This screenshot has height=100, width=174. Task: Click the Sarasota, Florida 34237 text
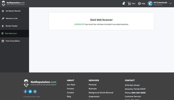click(135, 89)
